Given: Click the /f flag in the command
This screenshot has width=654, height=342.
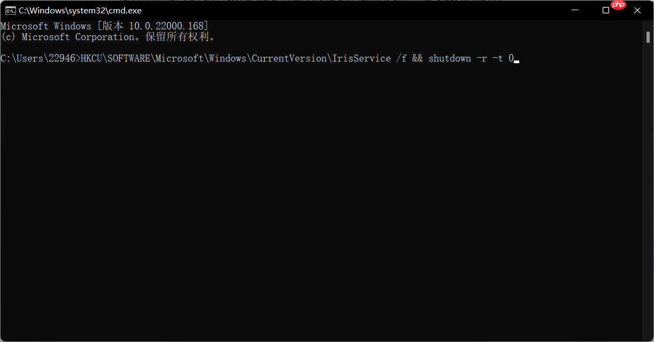Looking at the screenshot, I should pyautogui.click(x=401, y=58).
